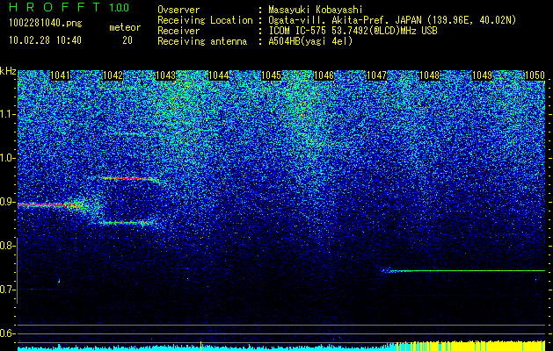Select the file name 1002281040.png
Viewport: 553px width, 351px height.
point(46,24)
